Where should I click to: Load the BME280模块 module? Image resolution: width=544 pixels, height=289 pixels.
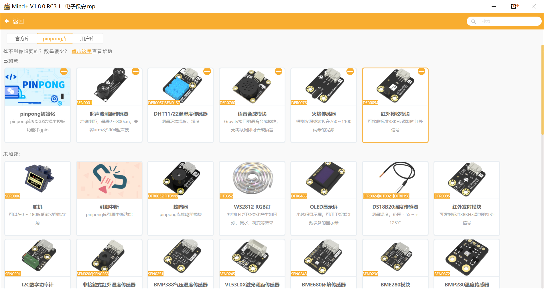[x=395, y=264]
